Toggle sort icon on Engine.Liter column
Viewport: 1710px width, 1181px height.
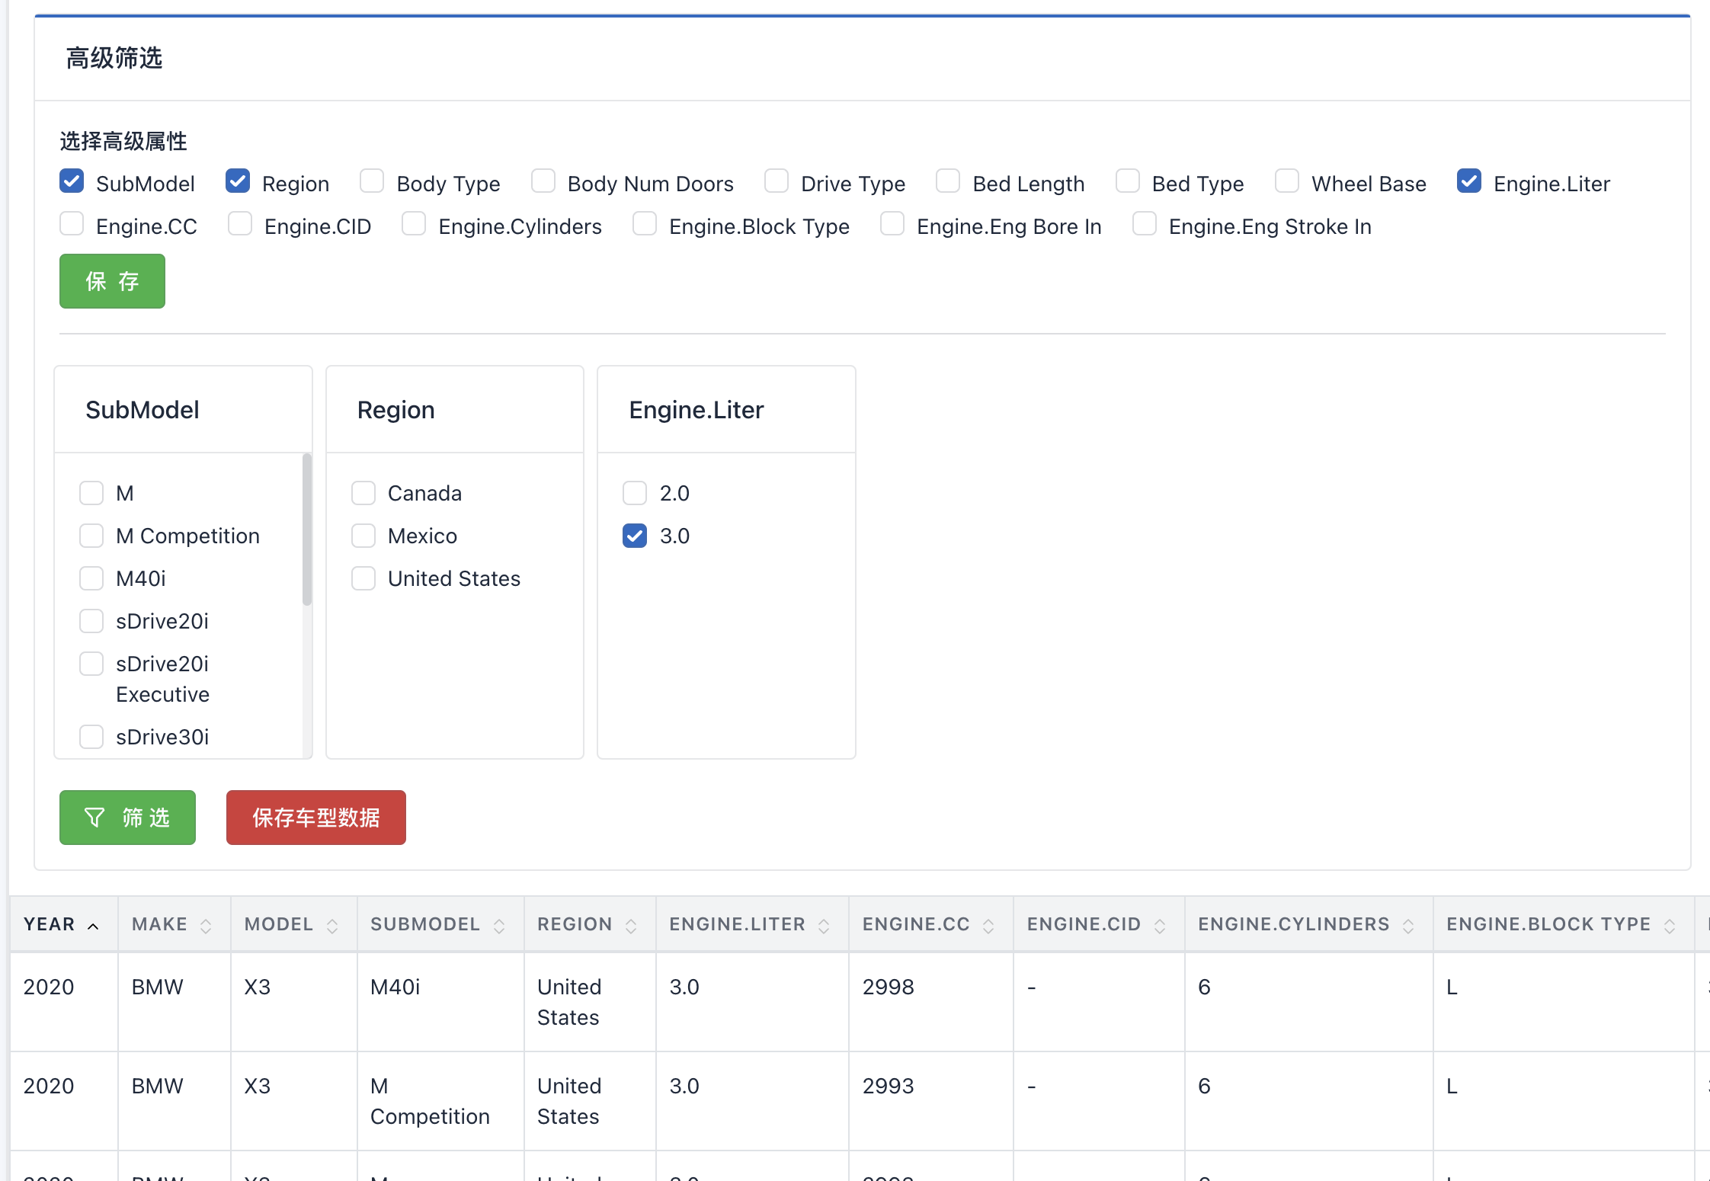824,926
